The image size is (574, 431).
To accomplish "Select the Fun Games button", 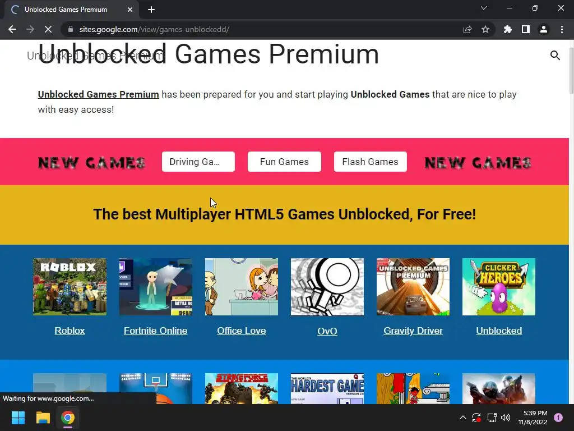I will click(284, 162).
